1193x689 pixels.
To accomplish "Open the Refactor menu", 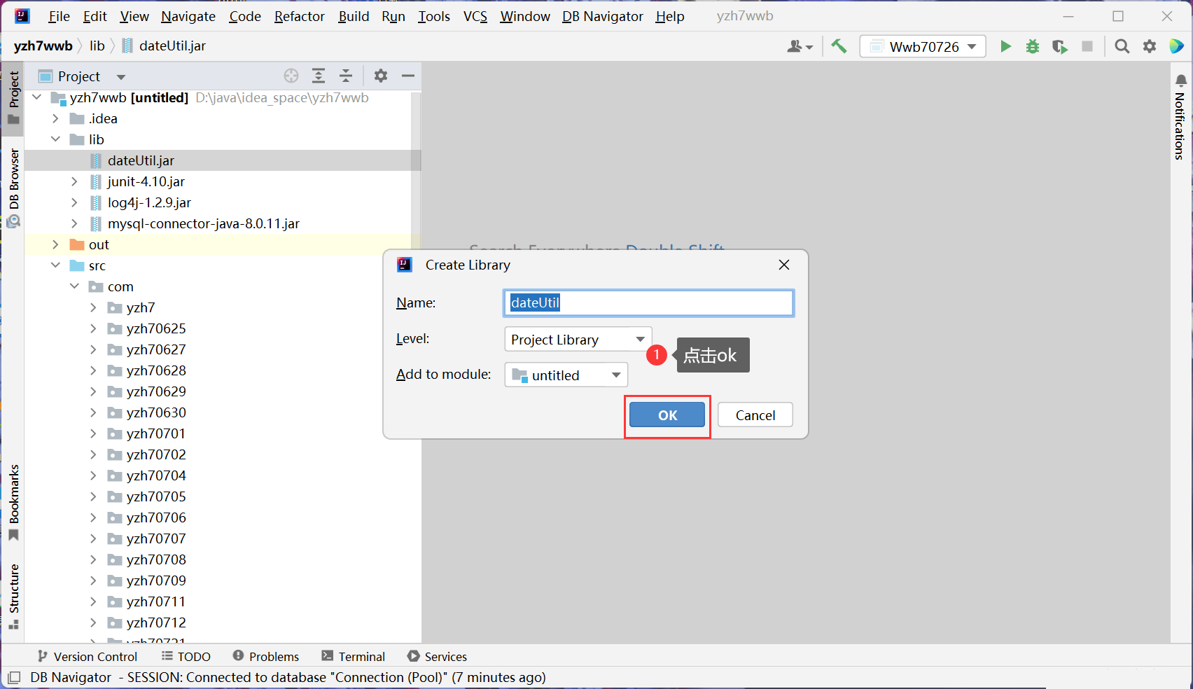I will pyautogui.click(x=299, y=16).
